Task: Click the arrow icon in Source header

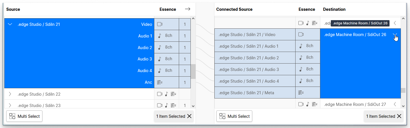Action: [187, 9]
